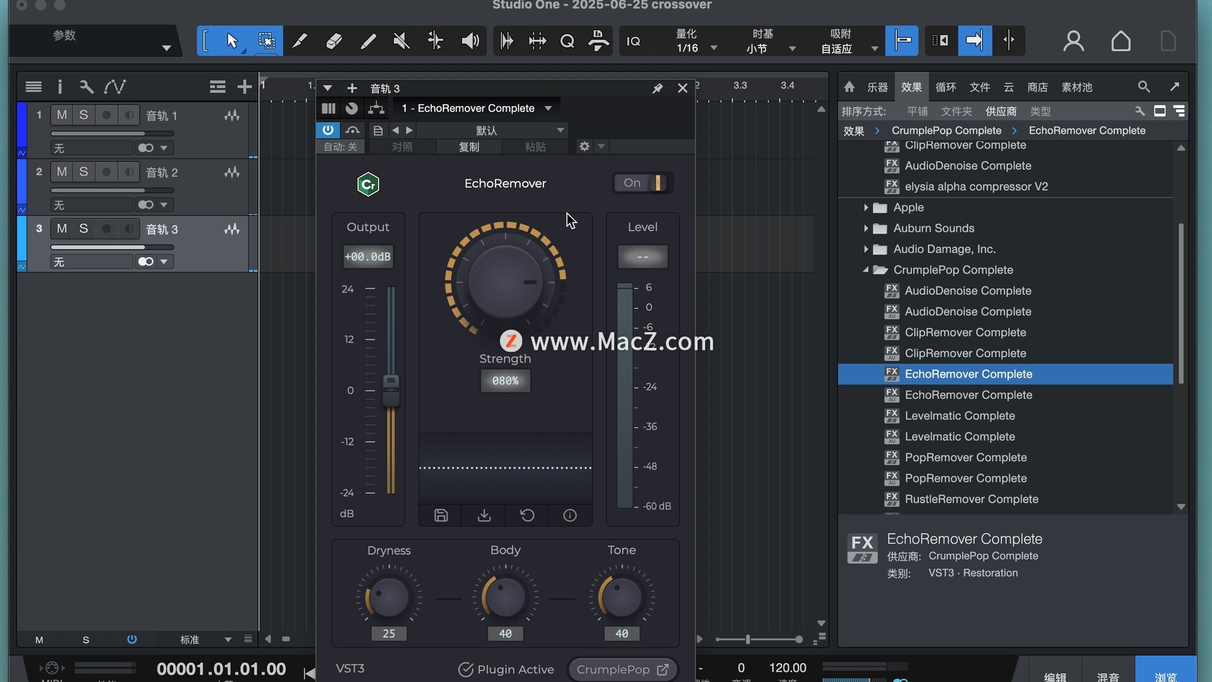Select the Eraser tool
This screenshot has height=682, width=1212.
pyautogui.click(x=334, y=41)
